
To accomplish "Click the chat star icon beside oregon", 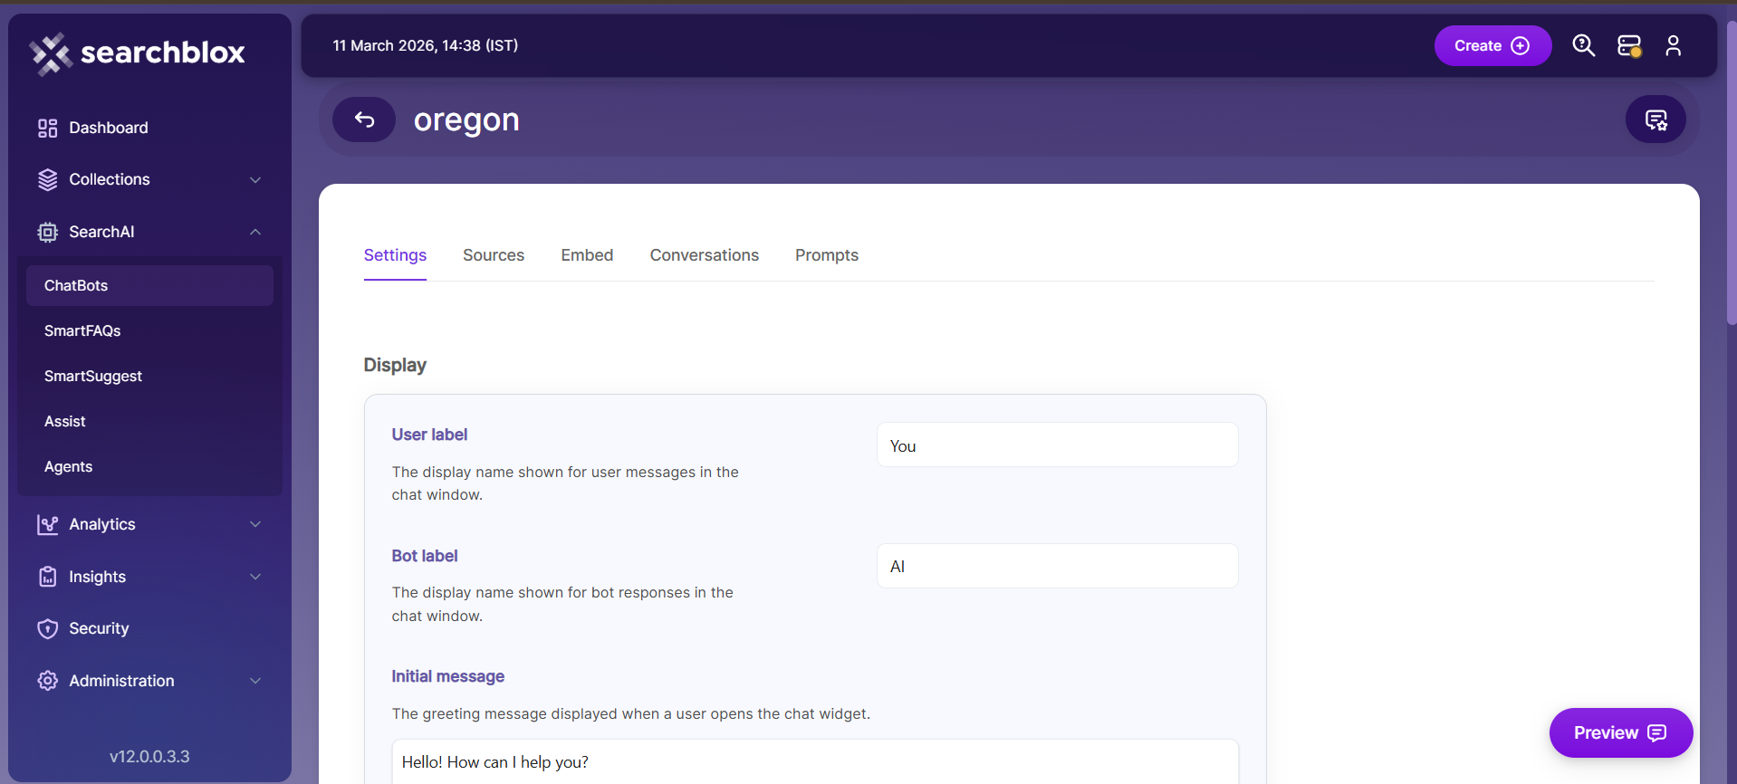I will click(x=1655, y=120).
